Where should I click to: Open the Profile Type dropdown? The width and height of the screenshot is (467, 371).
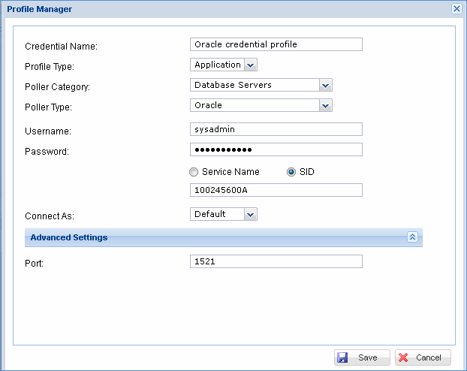[250, 65]
